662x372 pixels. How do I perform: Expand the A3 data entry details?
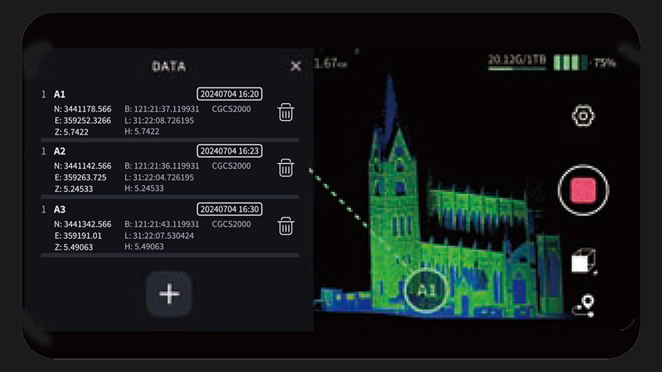point(59,209)
